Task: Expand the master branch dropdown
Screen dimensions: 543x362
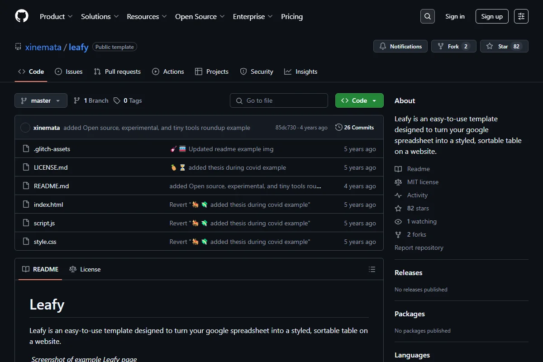Action: (41, 100)
